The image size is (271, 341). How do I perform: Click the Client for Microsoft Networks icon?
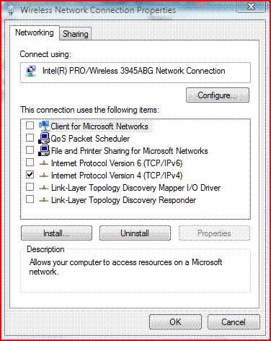[44, 126]
